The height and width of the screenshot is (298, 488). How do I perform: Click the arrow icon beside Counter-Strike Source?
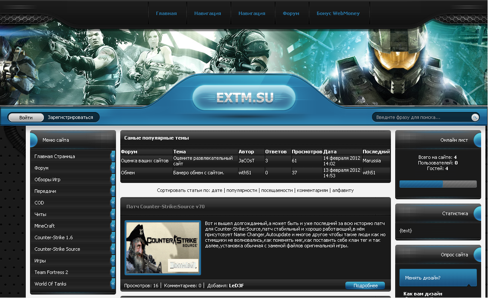[x=113, y=249]
